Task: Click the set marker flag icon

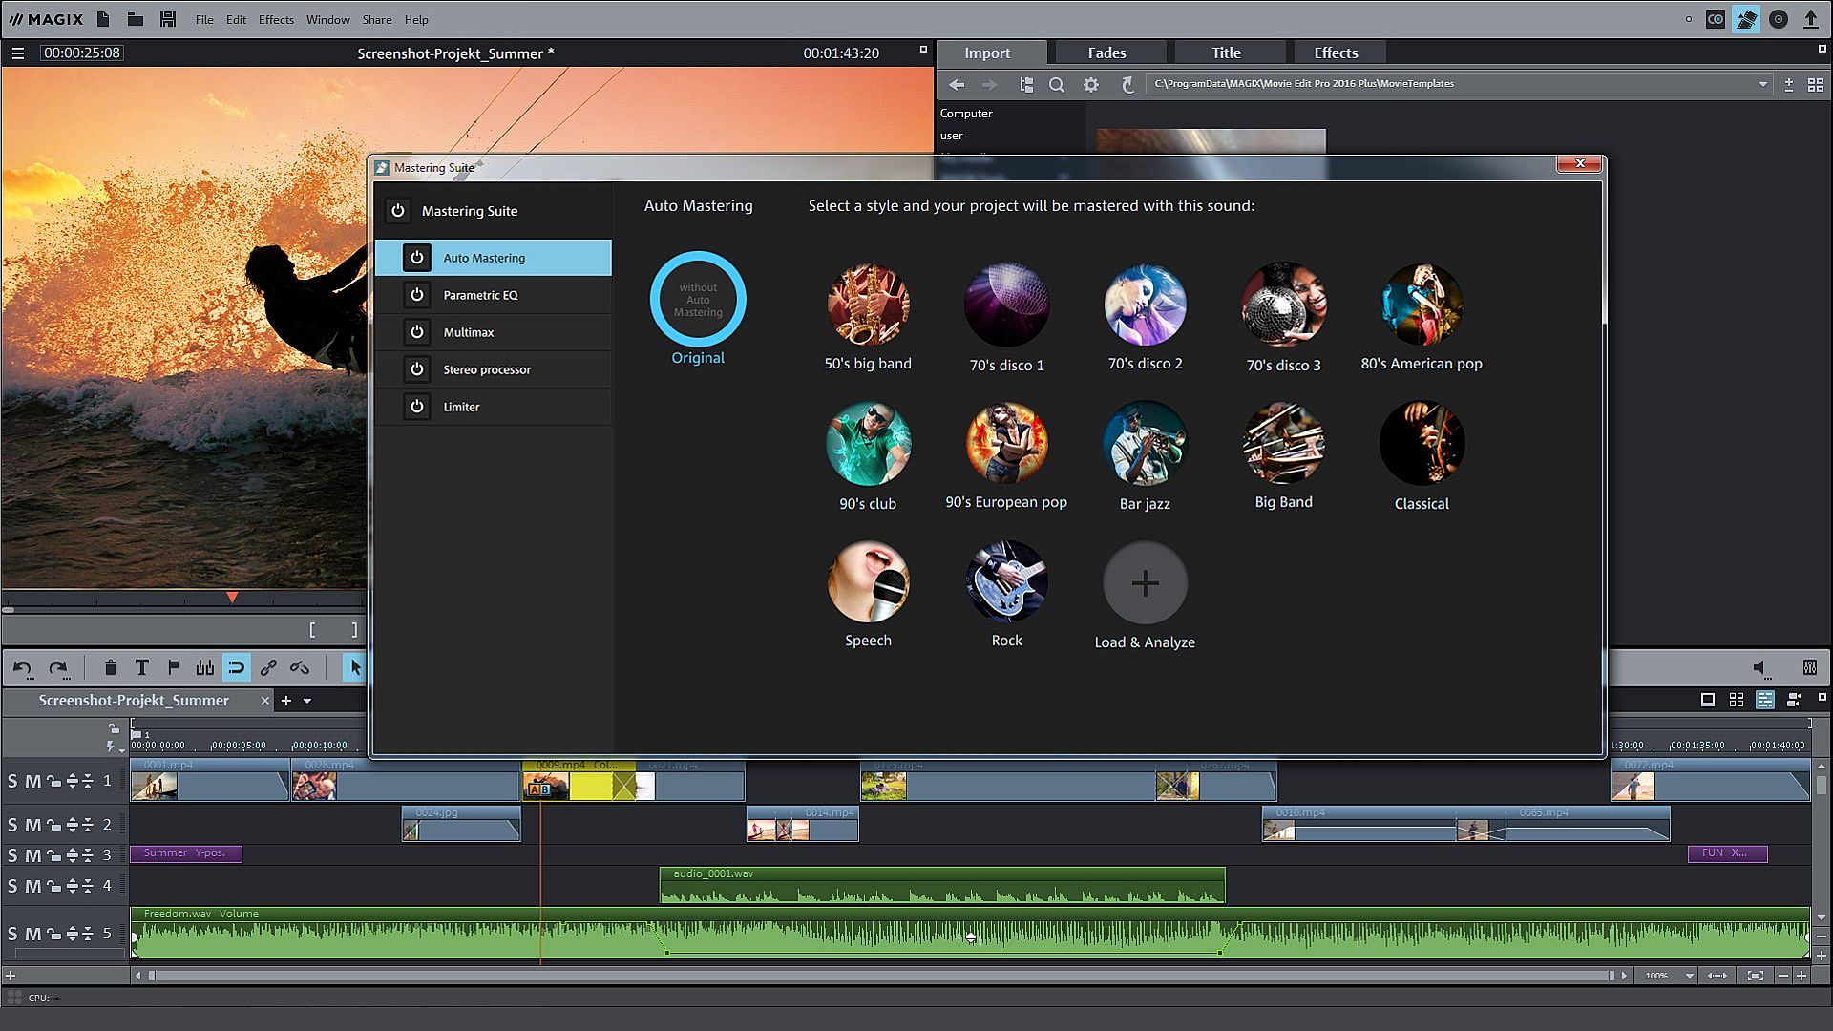Action: [x=173, y=668]
